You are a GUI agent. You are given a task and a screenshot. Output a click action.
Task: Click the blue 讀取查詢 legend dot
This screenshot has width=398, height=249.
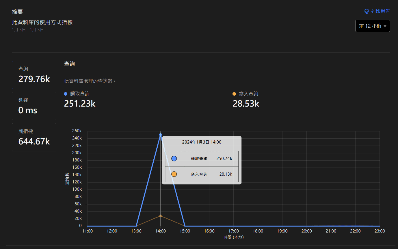[66, 94]
